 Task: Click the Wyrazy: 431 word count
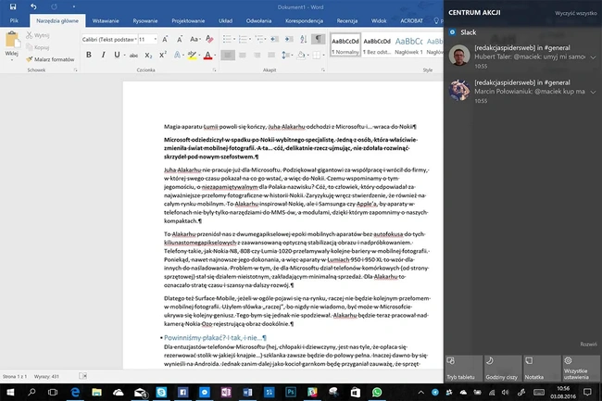[46, 376]
